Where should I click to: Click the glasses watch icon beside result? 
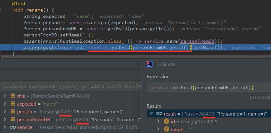[159, 114]
